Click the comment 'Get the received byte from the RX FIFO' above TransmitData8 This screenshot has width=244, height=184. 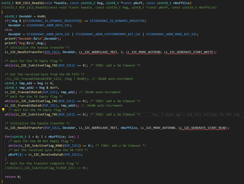coord(44,74)
